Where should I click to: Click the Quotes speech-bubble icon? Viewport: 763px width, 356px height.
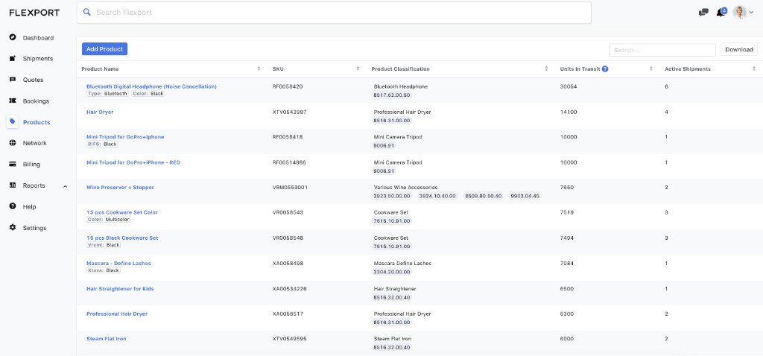click(13, 79)
